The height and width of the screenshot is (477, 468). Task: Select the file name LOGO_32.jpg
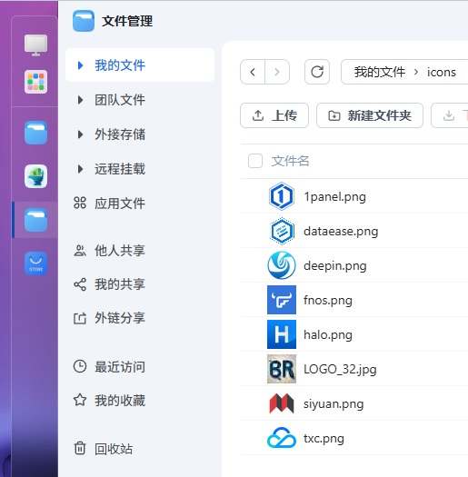click(x=340, y=369)
